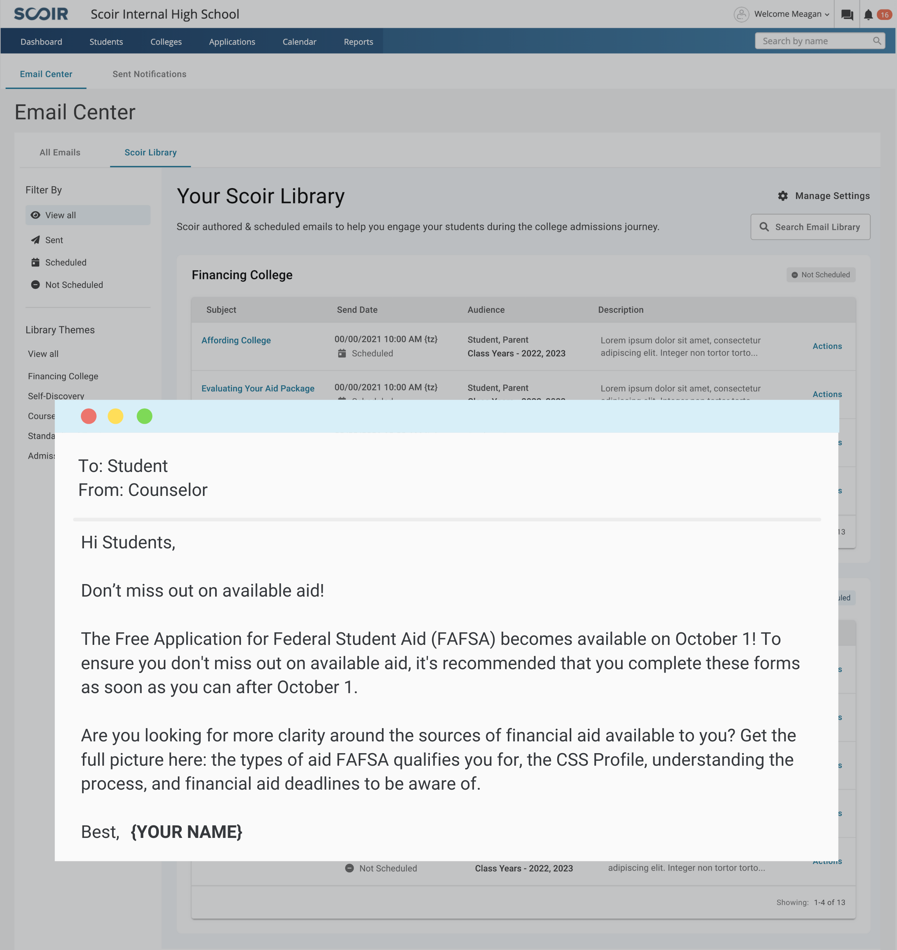The width and height of the screenshot is (897, 950).
Task: Click 'Showing: 1-4 of 13' at bottom
Action: (810, 902)
